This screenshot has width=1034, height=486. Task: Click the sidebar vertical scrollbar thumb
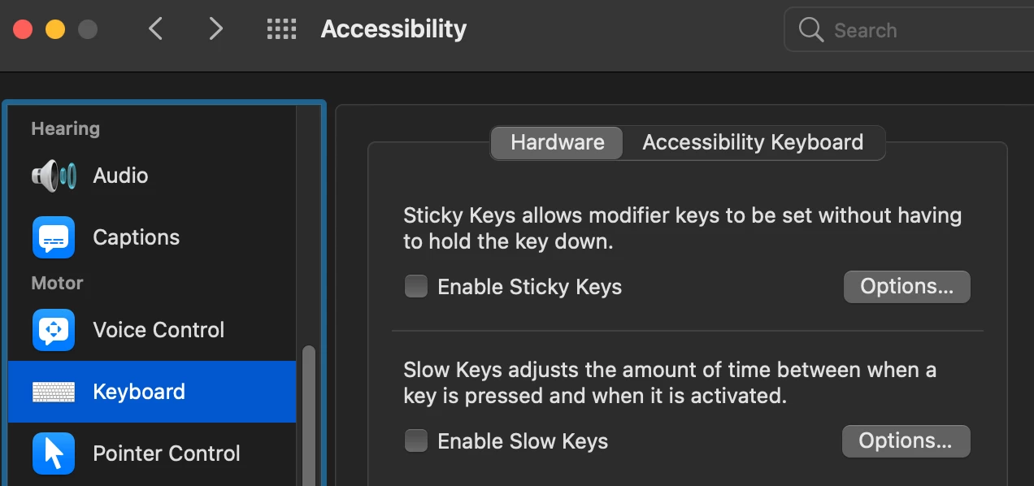(308, 416)
